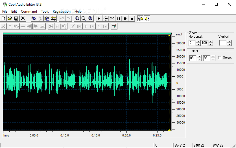Increase the Vertical zoom with up arrow
236x148 pixels.
pos(229,42)
